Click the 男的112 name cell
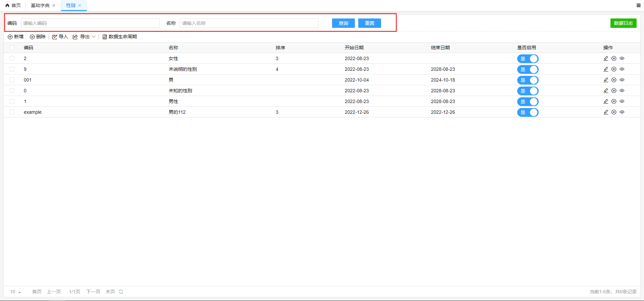Image resolution: width=644 pixels, height=301 pixels. 177,112
